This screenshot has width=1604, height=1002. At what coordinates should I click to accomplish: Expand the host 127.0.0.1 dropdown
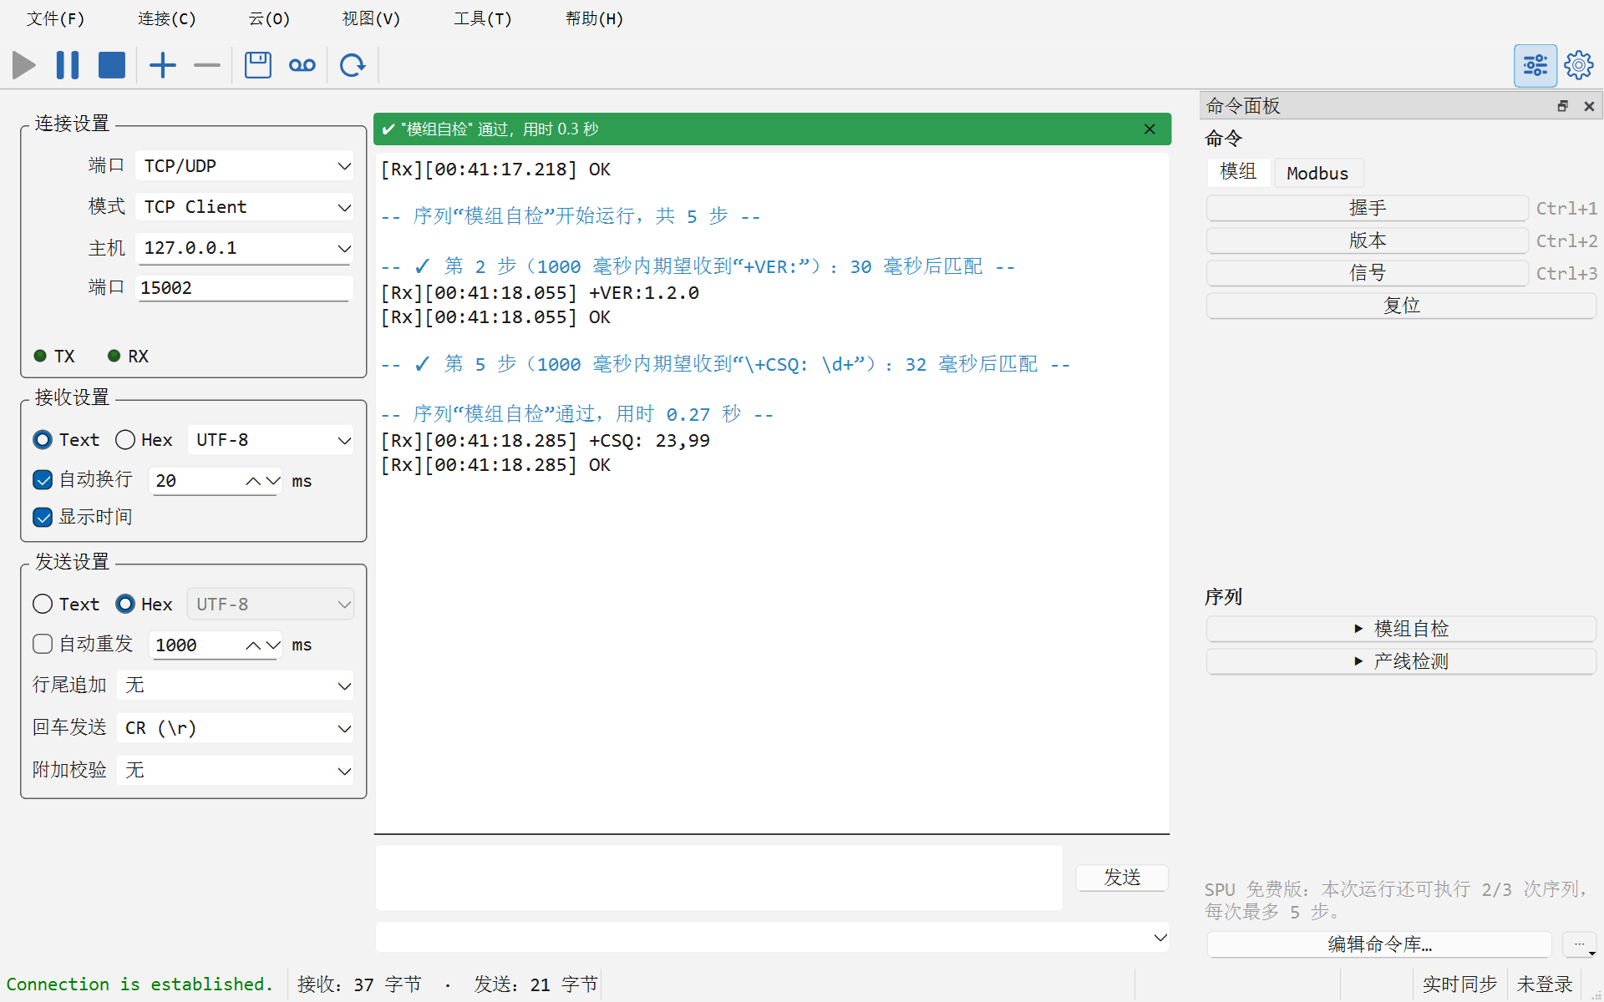pos(344,248)
